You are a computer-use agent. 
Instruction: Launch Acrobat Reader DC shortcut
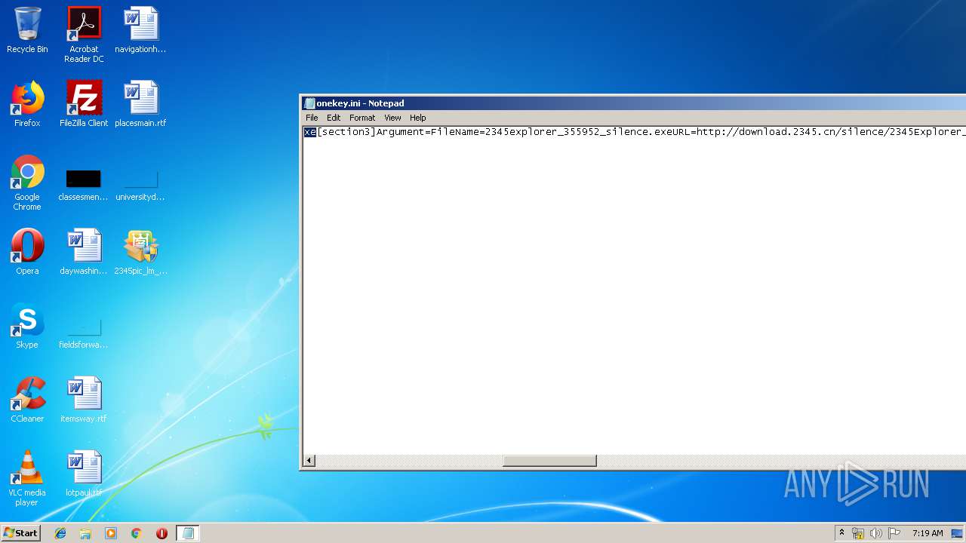[x=84, y=34]
